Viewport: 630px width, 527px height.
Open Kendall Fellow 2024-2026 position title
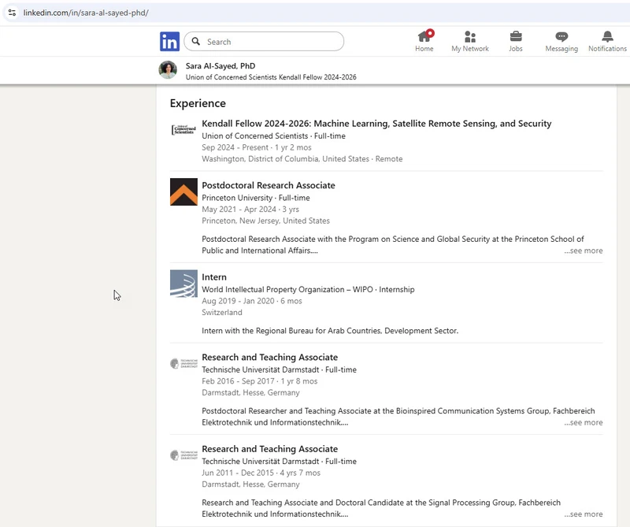[x=376, y=124]
